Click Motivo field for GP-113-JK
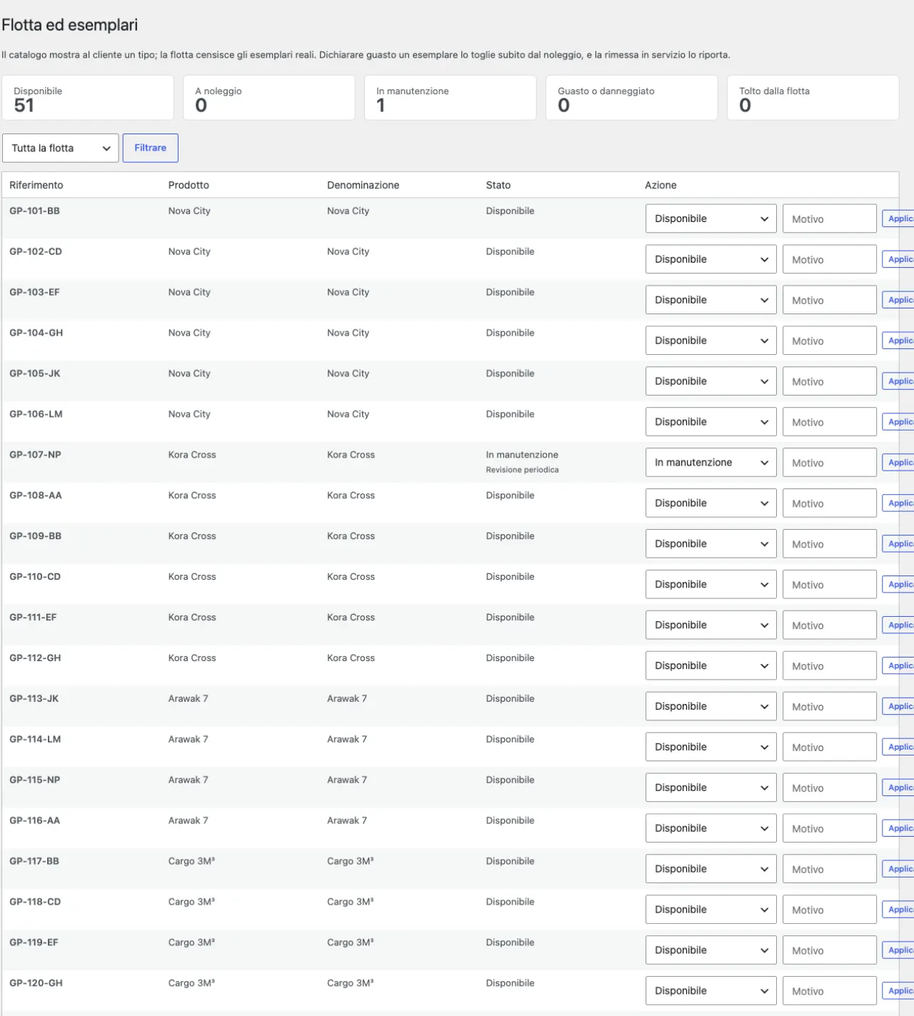This screenshot has width=914, height=1016. [830, 706]
